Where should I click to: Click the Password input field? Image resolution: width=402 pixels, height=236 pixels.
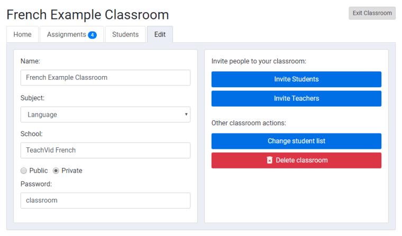pyautogui.click(x=105, y=200)
